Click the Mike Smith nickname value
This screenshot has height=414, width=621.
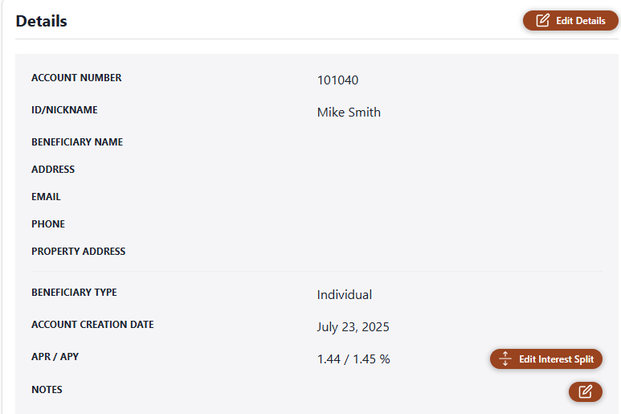349,112
